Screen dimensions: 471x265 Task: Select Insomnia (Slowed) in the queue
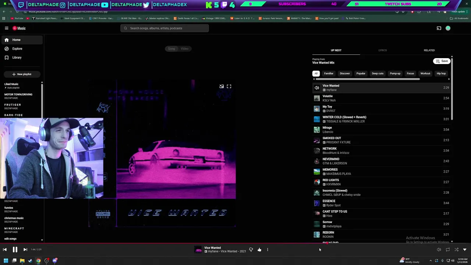(x=381, y=192)
